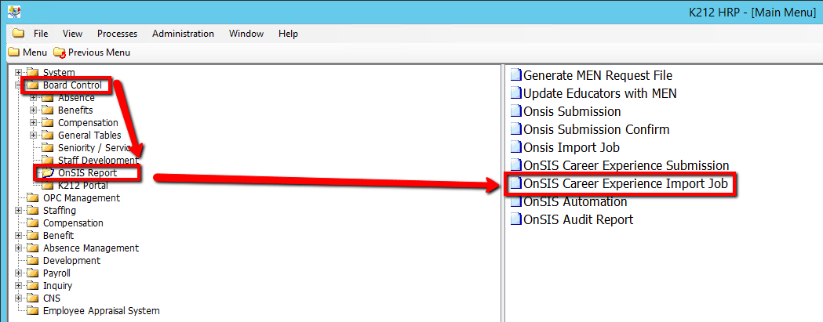Click the Onsis Submission Confirm document icon
Screen dimensions: 823x322
(x=515, y=130)
